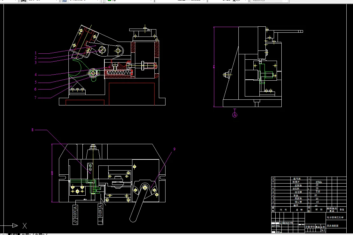
Task: Select part balloon number 5 label
Action: coord(36,82)
